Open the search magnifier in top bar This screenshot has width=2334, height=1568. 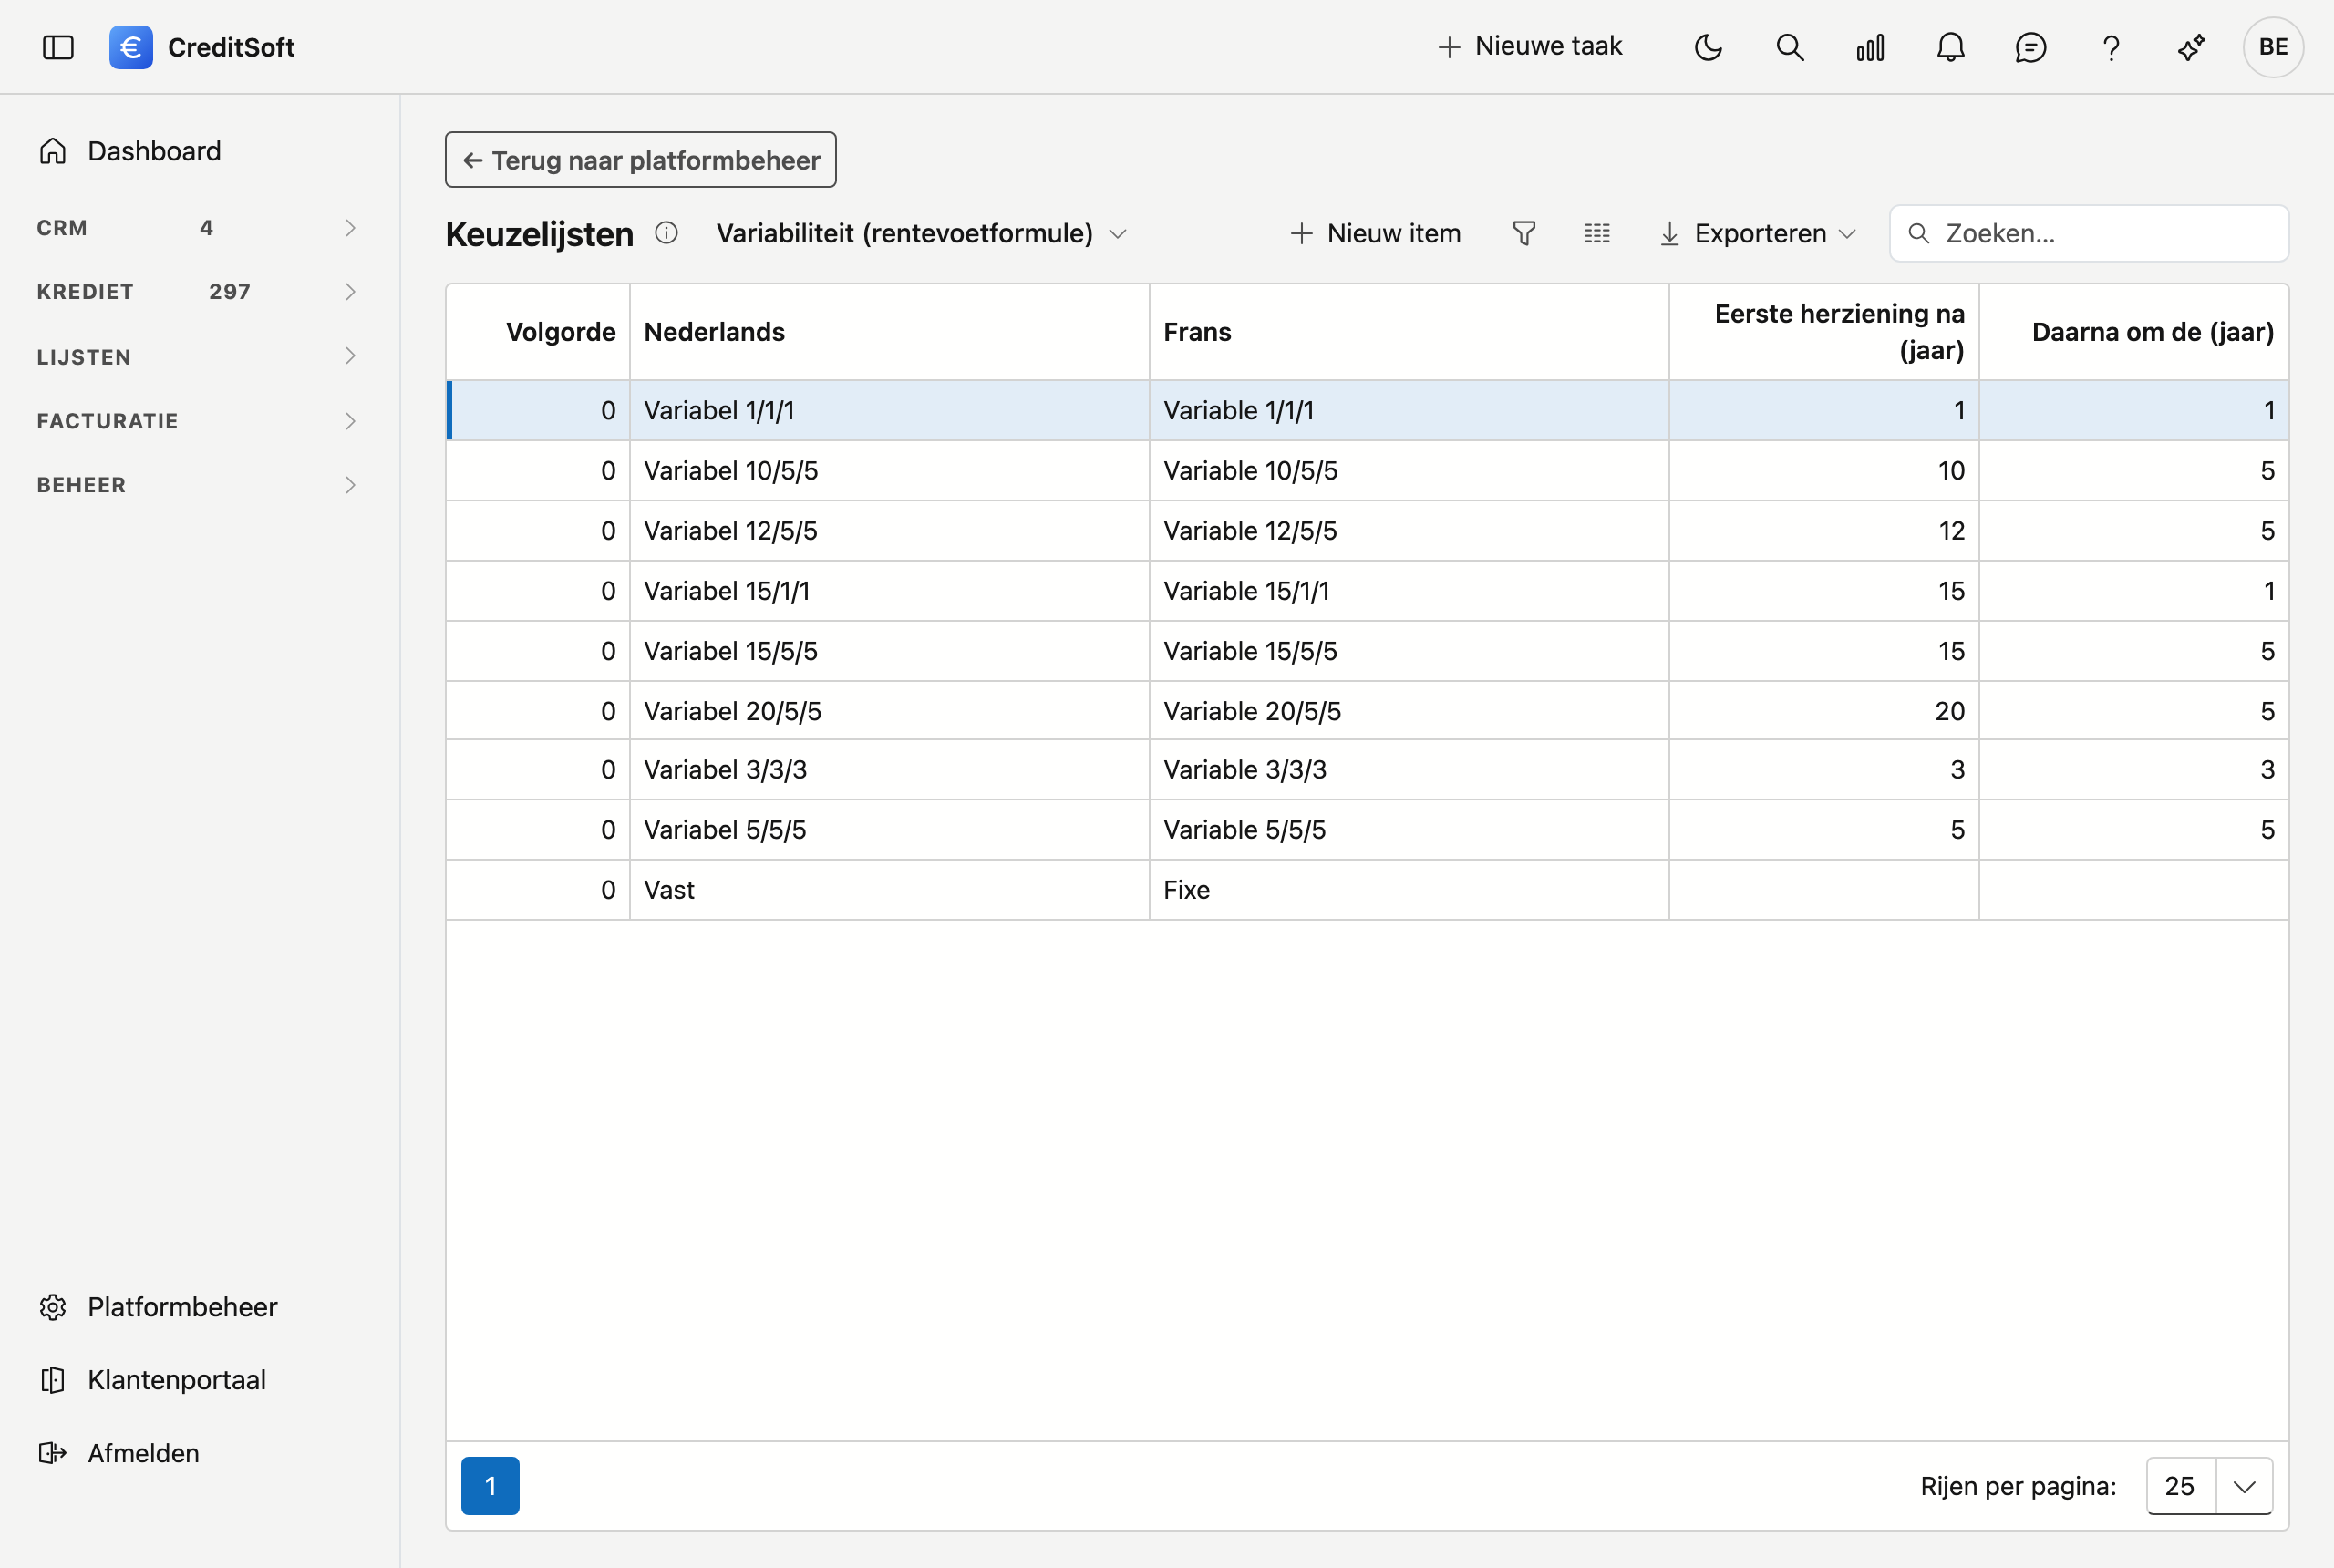[x=1790, y=47]
